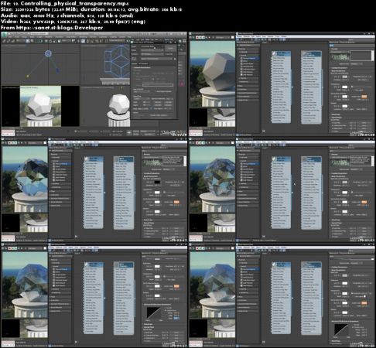Select the blue circular light object in first frame viewport
Image resolution: width=376 pixels, height=348 pixels.
(48, 53)
